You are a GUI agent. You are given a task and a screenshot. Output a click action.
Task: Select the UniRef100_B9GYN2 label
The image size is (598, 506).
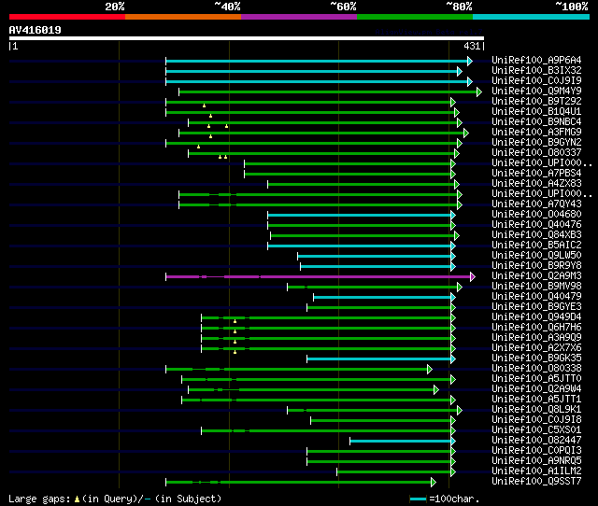coord(536,142)
